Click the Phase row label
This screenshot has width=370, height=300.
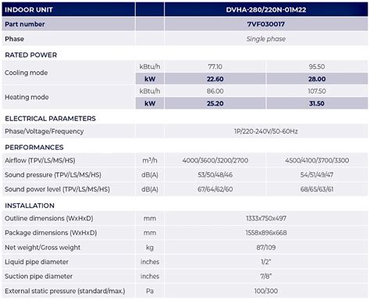coord(14,39)
